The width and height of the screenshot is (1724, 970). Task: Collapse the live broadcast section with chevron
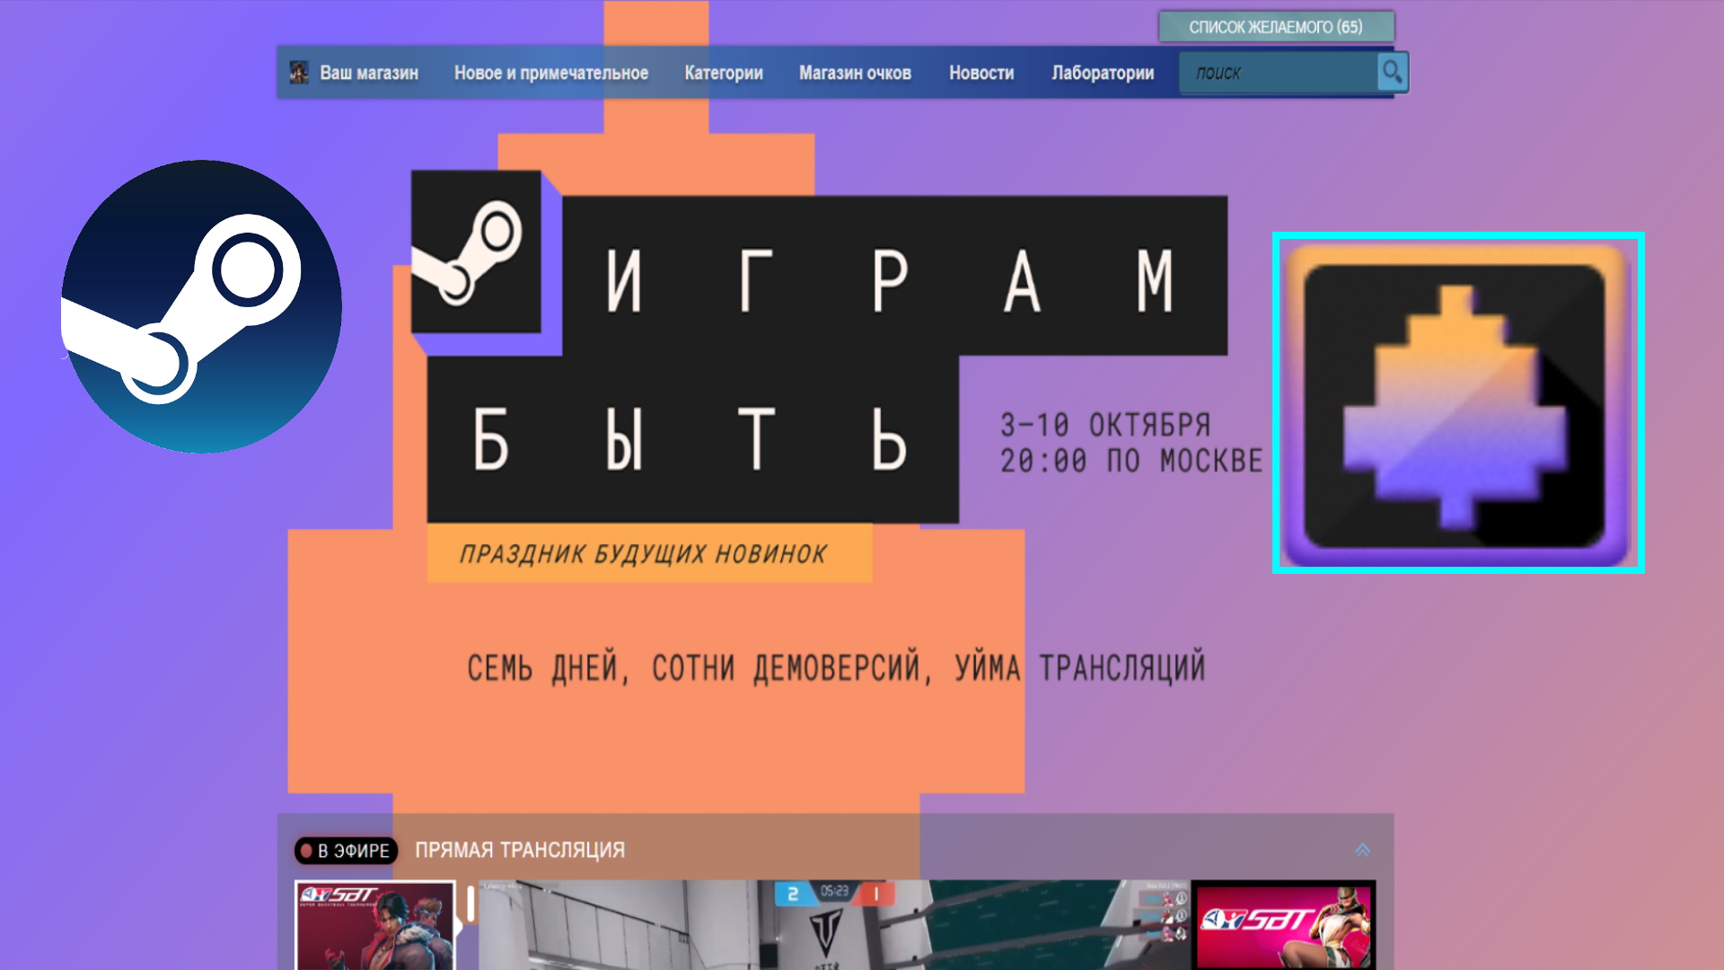pos(1362,850)
